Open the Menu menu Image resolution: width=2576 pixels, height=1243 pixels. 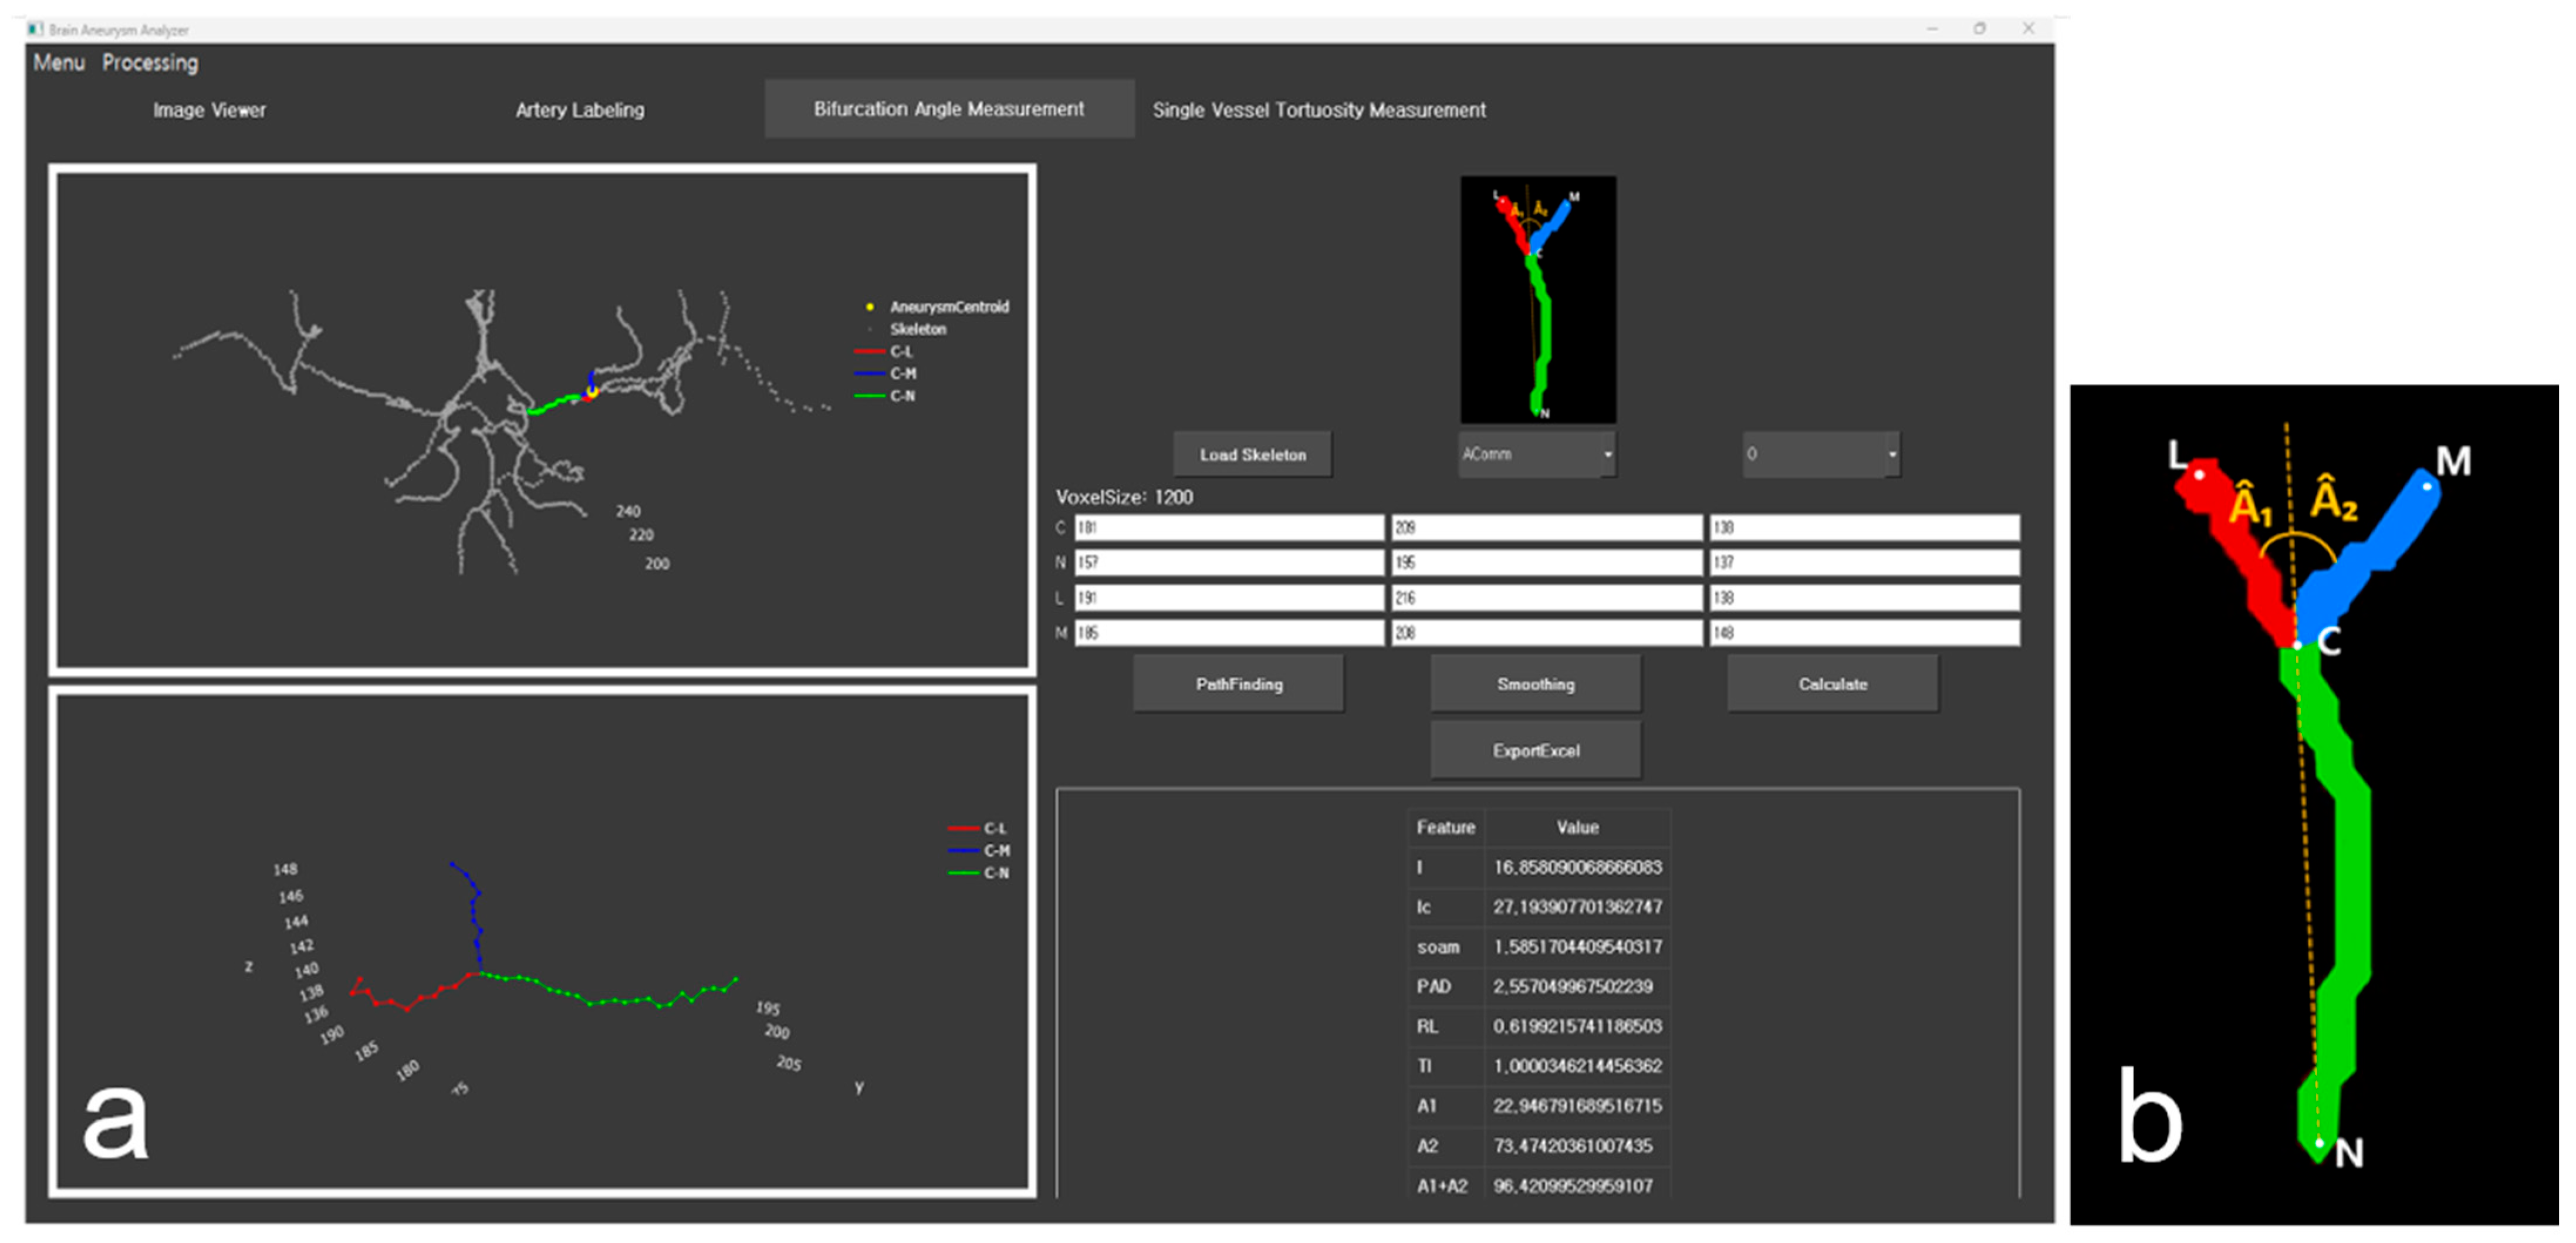click(58, 62)
